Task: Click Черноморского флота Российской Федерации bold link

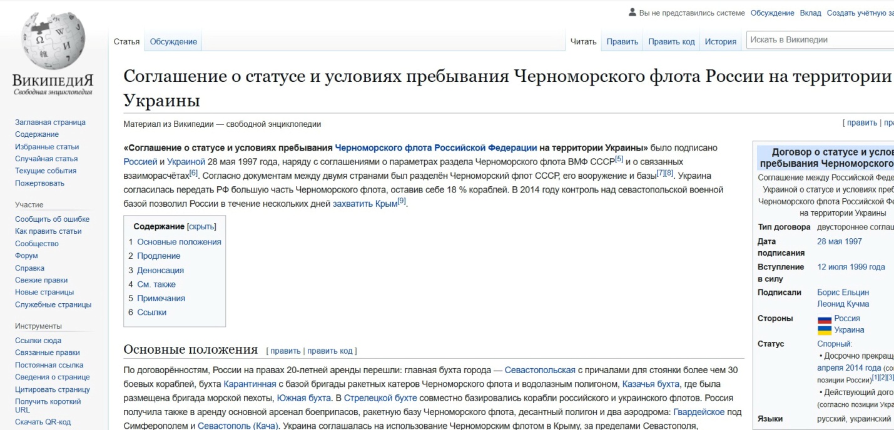Action: (436, 147)
